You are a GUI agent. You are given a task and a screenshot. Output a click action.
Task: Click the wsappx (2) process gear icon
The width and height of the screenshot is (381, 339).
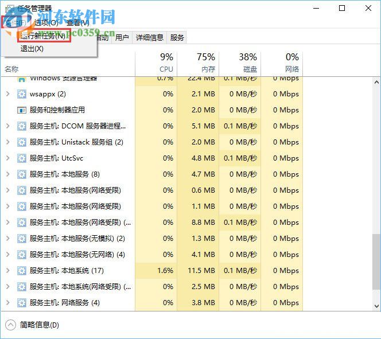click(22, 94)
